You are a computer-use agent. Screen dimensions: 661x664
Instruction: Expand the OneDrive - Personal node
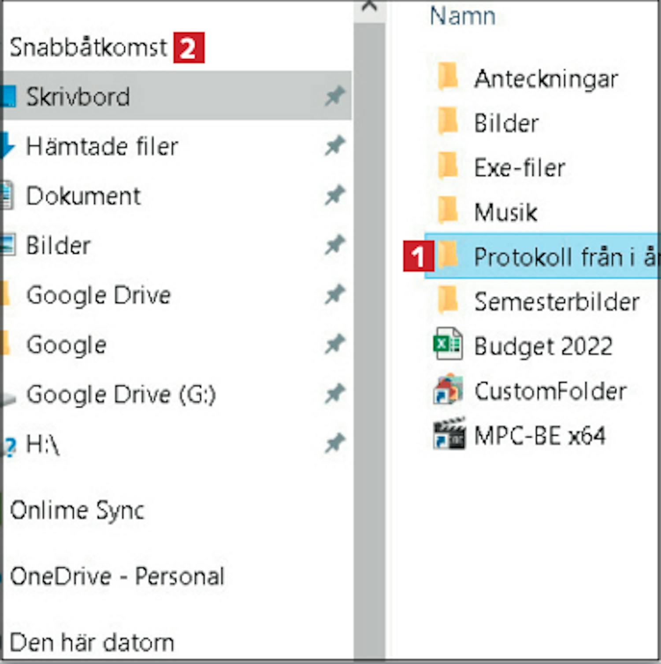[117, 576]
